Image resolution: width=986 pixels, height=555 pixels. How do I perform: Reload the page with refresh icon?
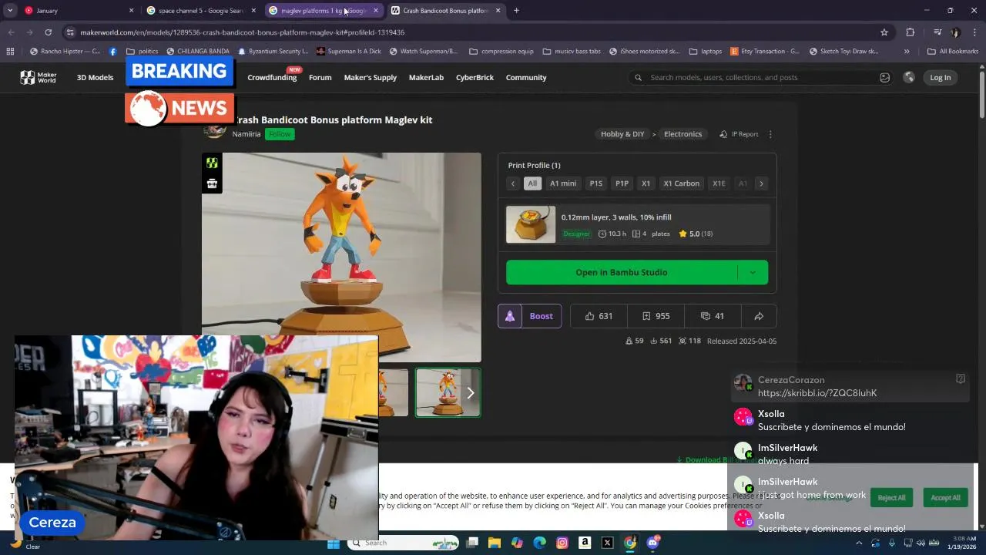(48, 32)
